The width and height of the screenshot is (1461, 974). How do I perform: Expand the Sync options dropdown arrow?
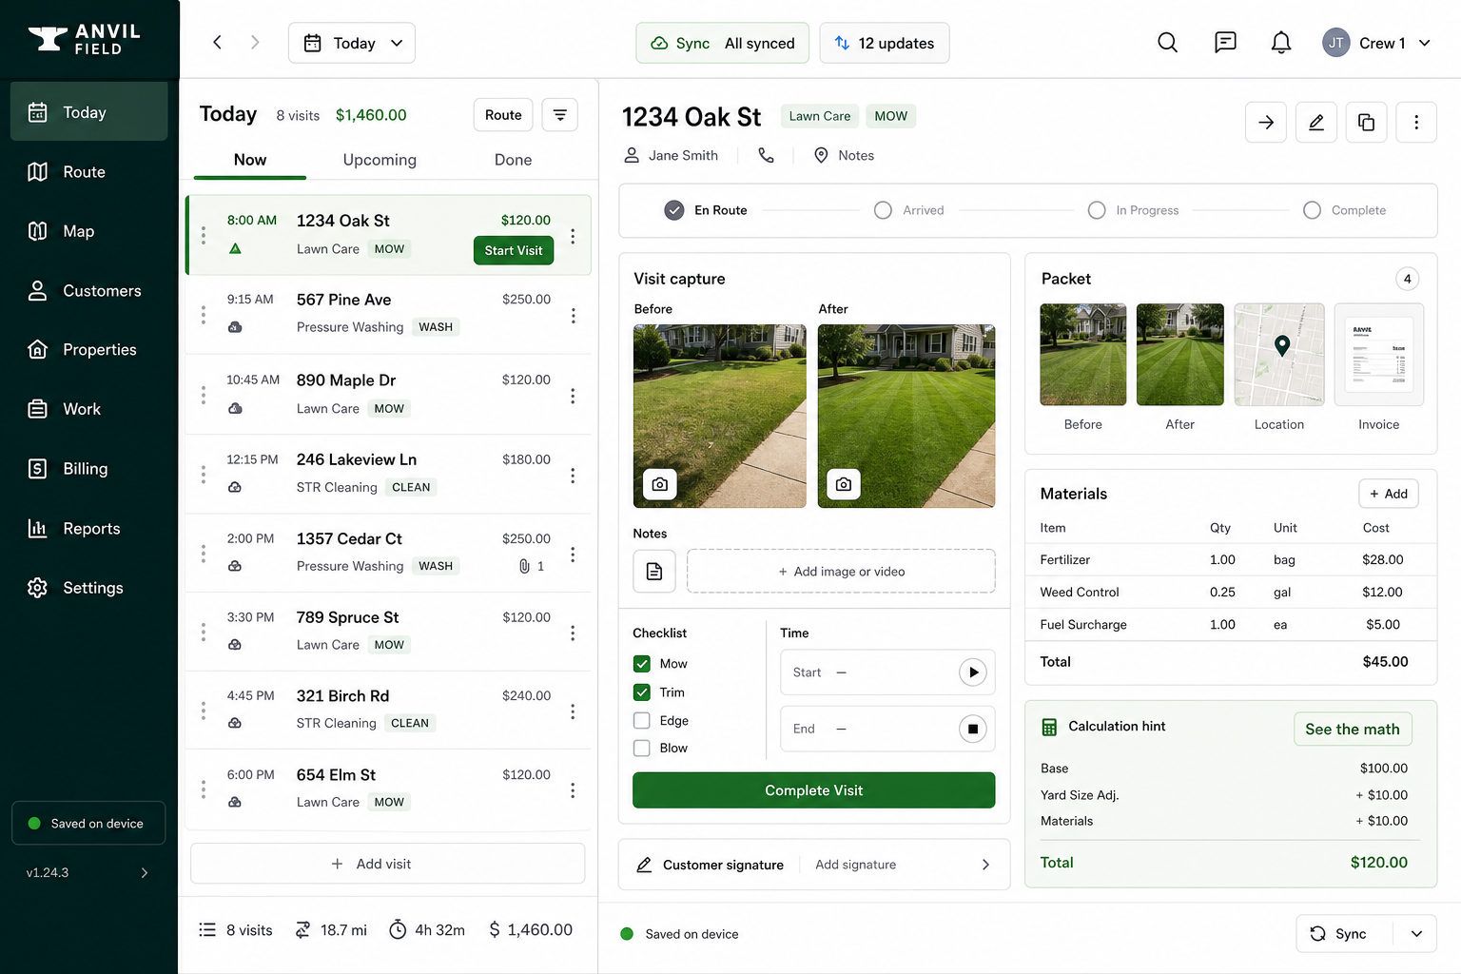pyautogui.click(x=1416, y=934)
